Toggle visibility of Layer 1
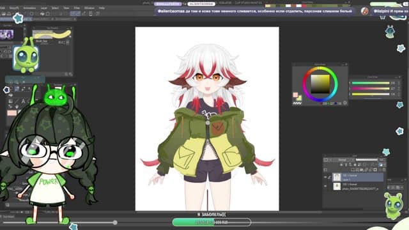This screenshot has width=409, height=230. coord(325,178)
